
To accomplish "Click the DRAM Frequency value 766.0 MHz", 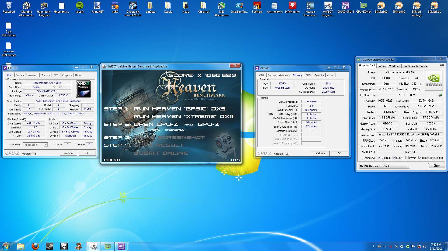I will click(311, 102).
